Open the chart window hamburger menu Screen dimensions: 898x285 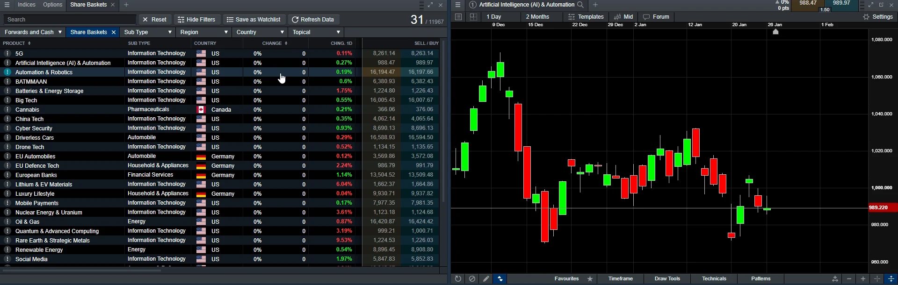coord(458,5)
